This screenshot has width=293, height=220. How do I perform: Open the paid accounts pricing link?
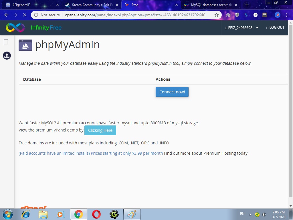tap(91, 153)
